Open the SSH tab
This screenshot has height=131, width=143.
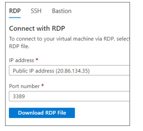point(36,11)
